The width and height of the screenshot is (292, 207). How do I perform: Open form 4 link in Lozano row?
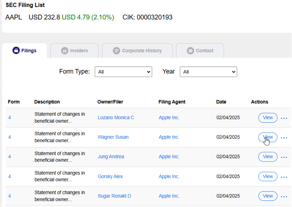click(x=10, y=118)
